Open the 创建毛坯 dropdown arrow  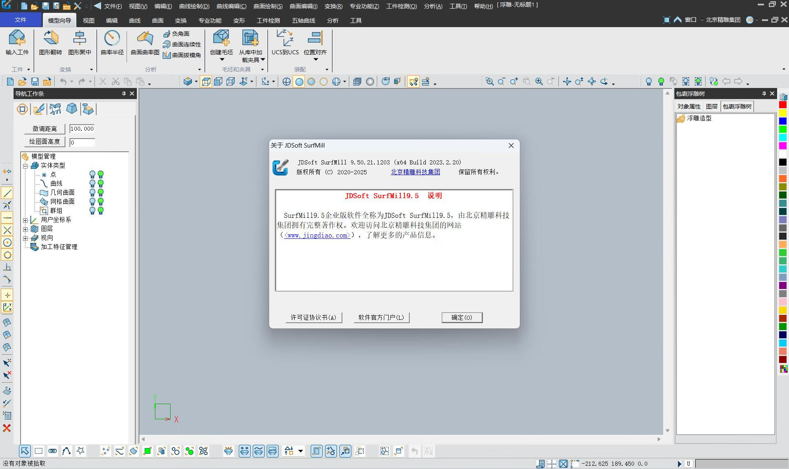pyautogui.click(x=222, y=60)
